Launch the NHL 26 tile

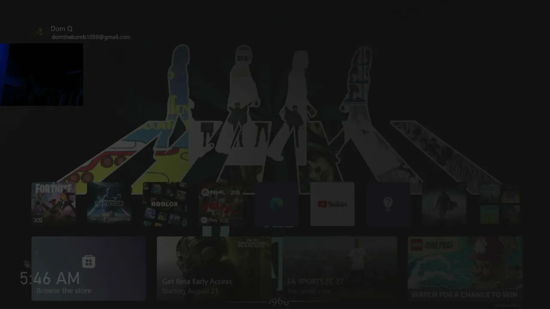click(x=221, y=204)
